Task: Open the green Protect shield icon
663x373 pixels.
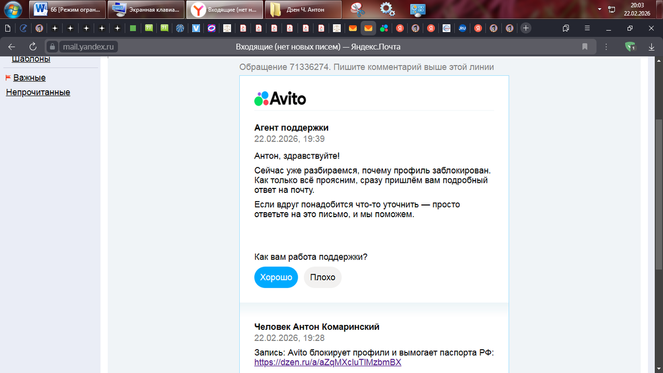Action: pos(630,47)
